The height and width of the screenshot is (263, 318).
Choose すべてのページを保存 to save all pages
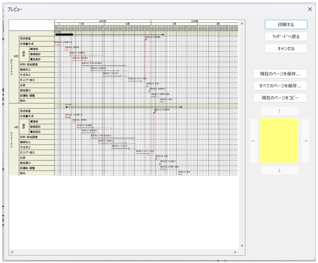pyautogui.click(x=280, y=86)
